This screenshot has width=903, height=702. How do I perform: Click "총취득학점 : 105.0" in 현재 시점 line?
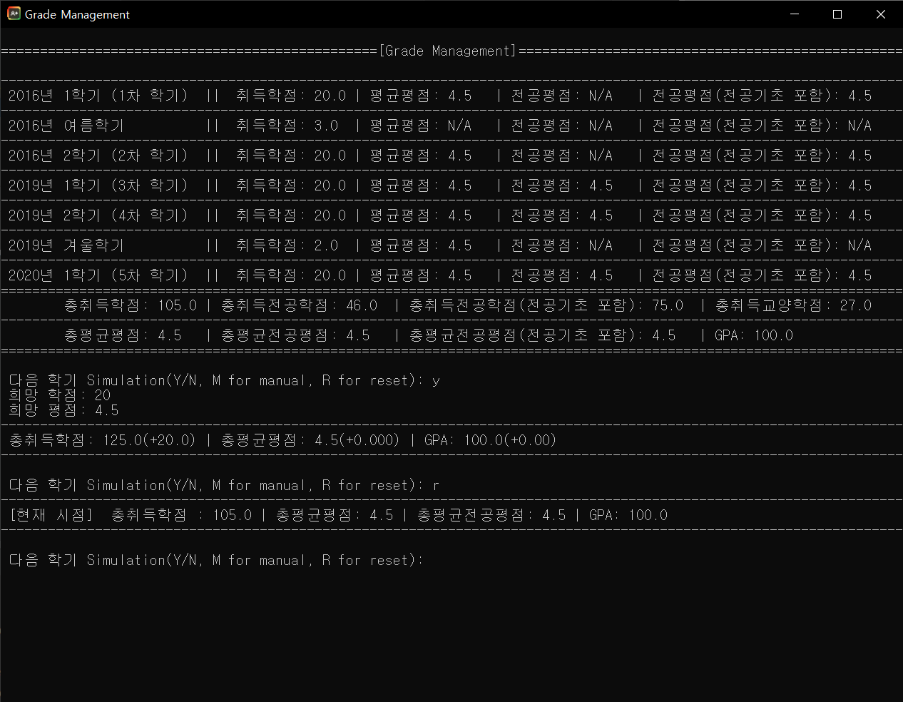click(x=181, y=515)
